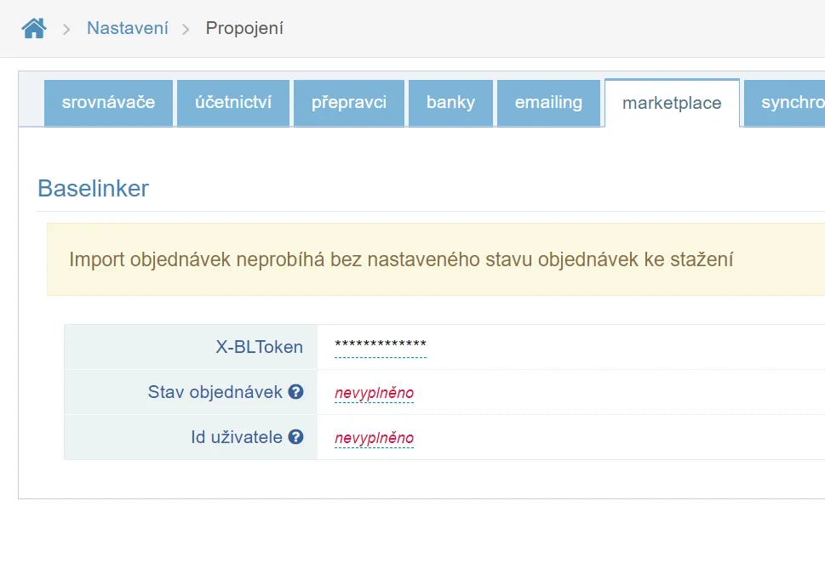Open help icon next to Stav objednávek
Screen dimensions: 825x580
pos(295,392)
